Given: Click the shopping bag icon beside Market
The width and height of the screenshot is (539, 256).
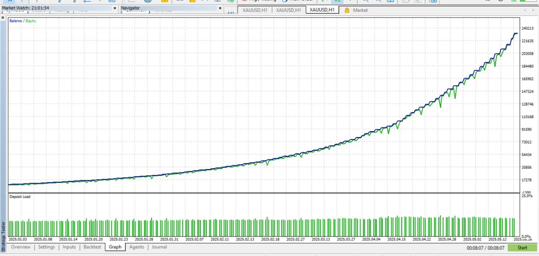Looking at the screenshot, I should (347, 10).
